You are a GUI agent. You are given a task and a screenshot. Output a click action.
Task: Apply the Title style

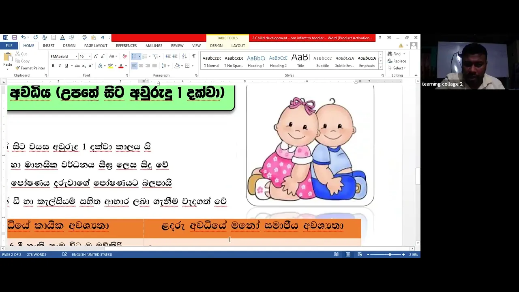[300, 60]
